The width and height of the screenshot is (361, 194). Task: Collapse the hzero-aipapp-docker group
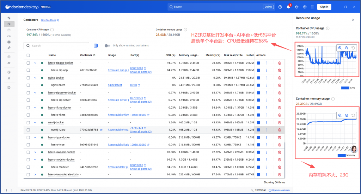pyautogui.click(x=35, y=63)
